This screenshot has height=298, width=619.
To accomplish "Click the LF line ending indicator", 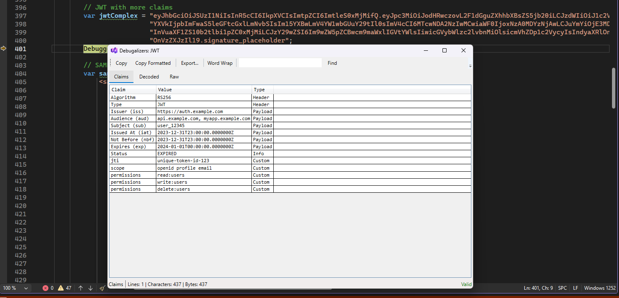I will click(576, 288).
